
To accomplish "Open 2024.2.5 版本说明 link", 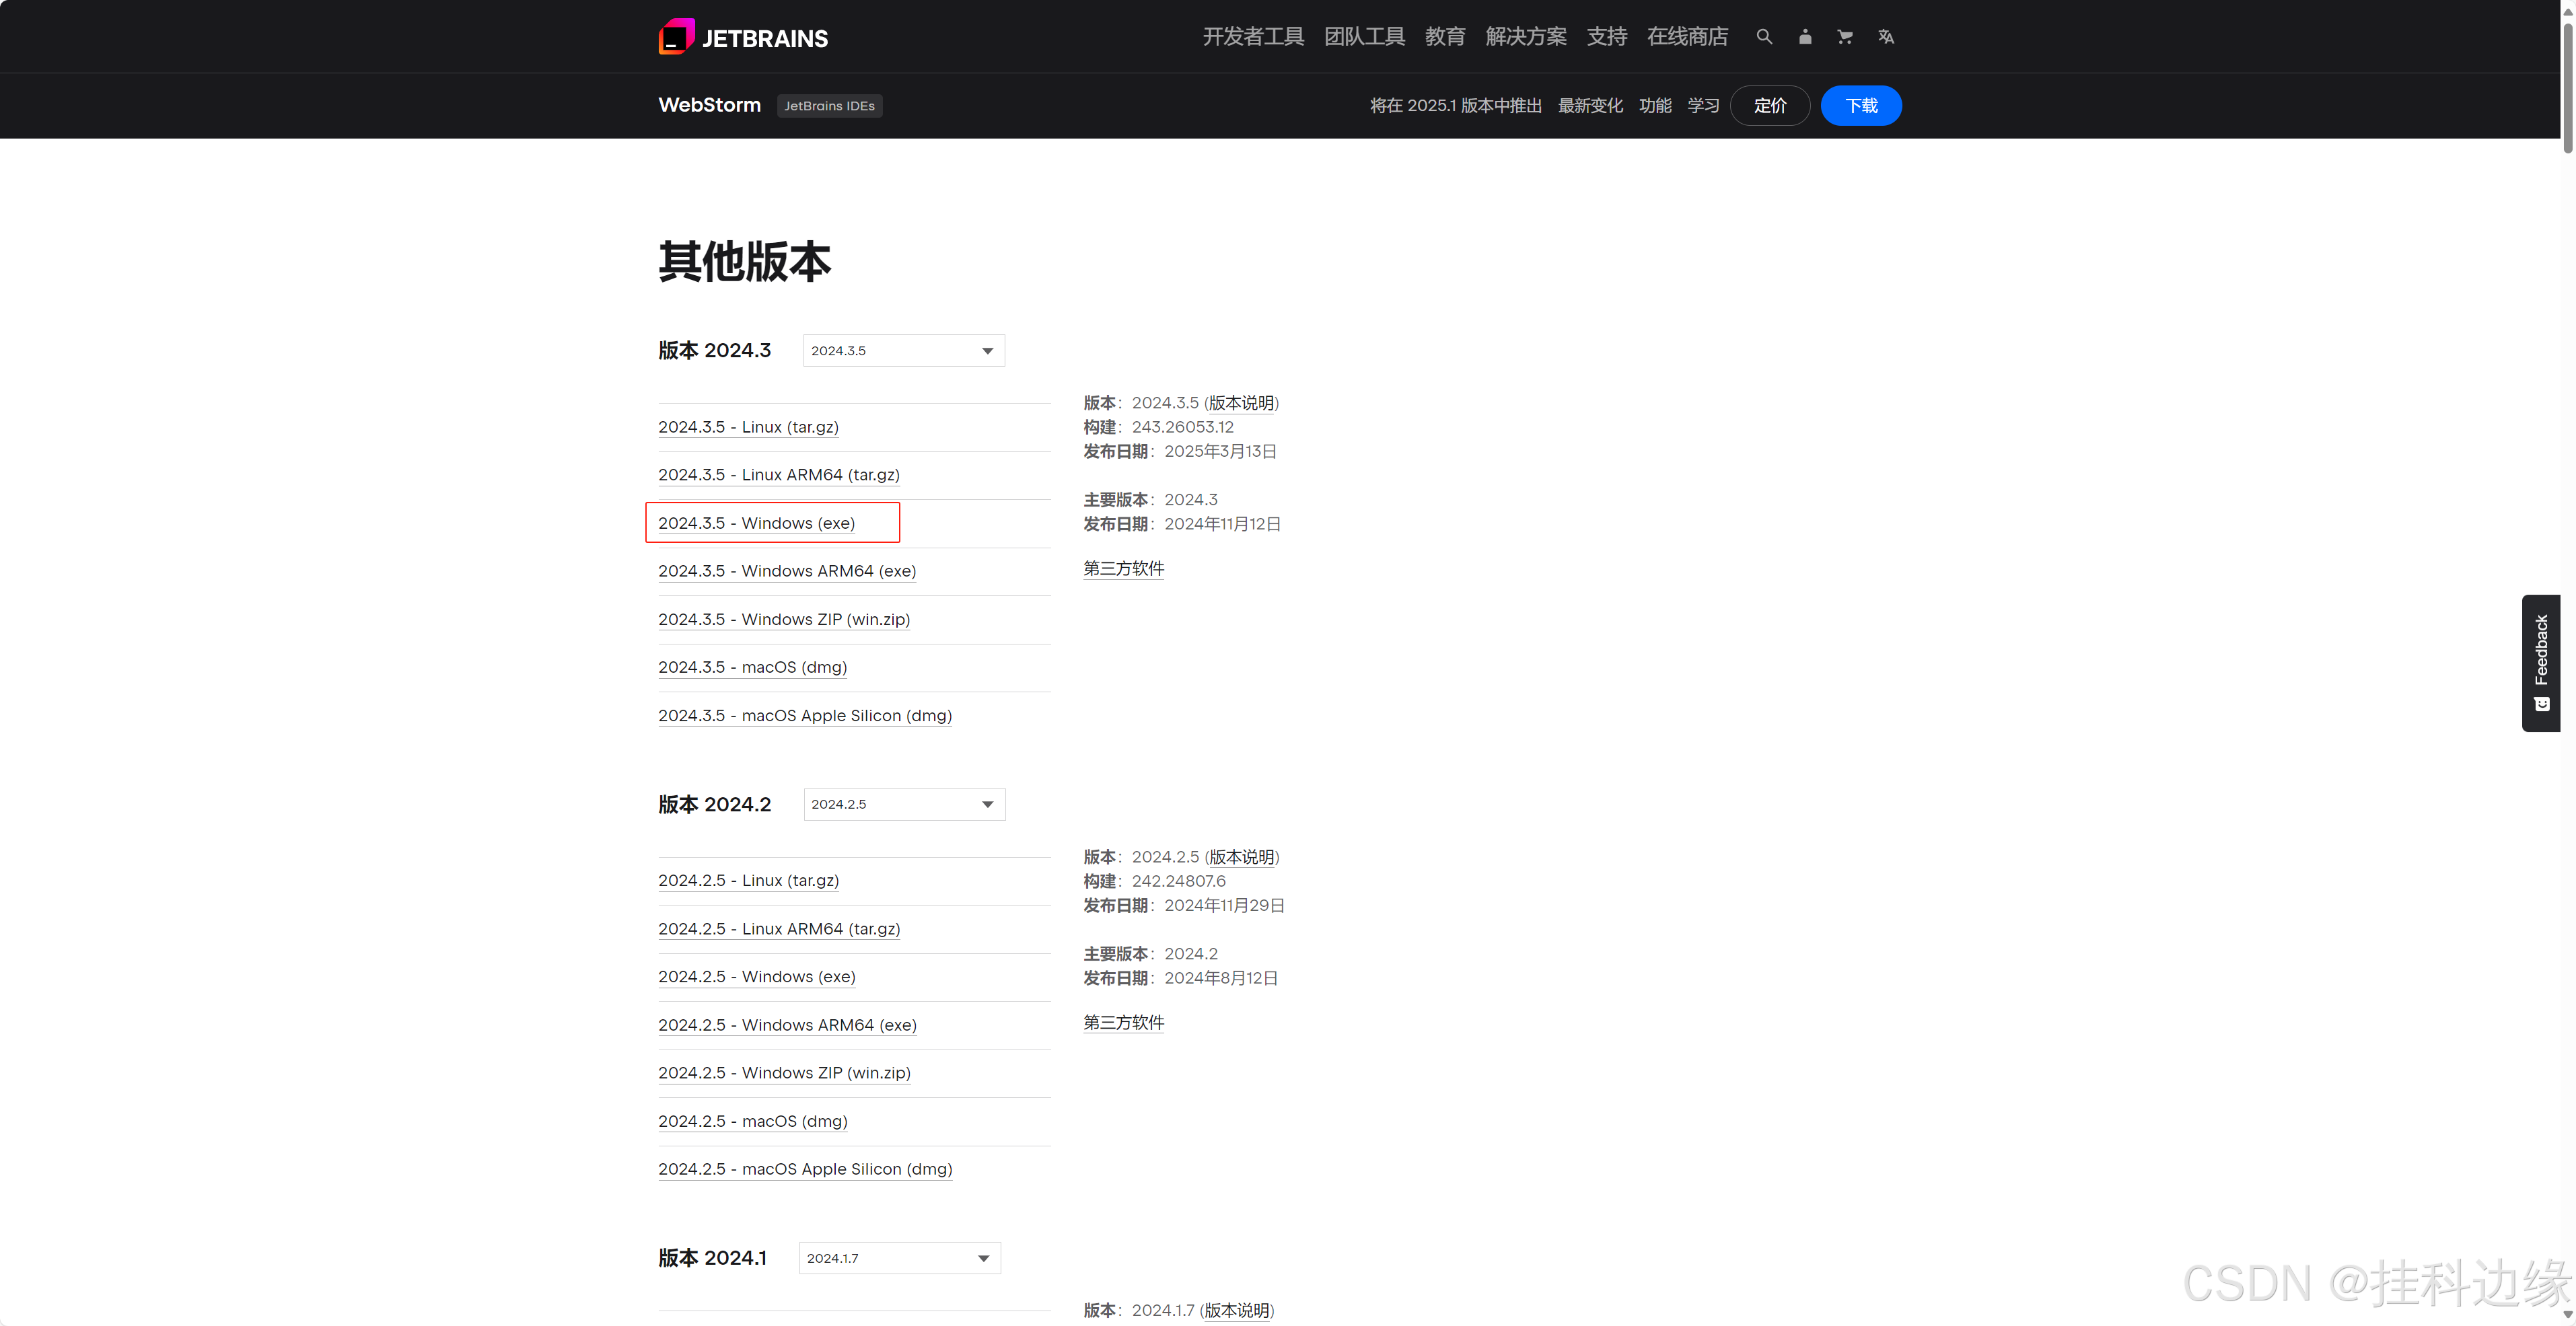I will [x=1241, y=857].
